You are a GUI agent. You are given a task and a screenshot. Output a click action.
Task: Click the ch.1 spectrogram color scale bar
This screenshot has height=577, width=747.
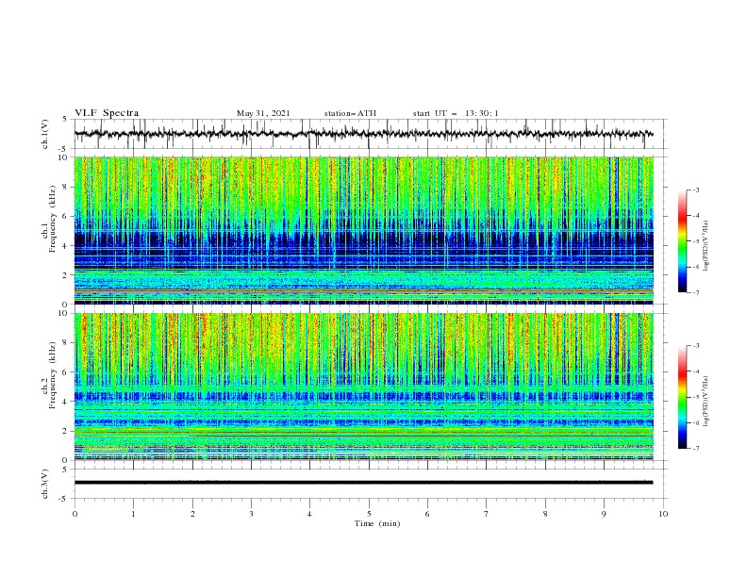682,241
